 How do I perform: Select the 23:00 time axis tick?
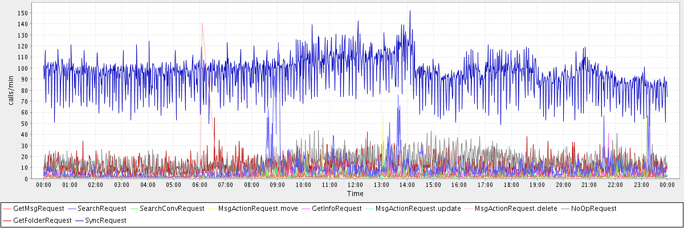[x=641, y=185]
